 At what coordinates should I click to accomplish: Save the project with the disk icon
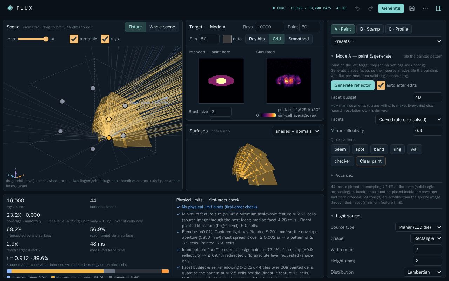click(412, 8)
